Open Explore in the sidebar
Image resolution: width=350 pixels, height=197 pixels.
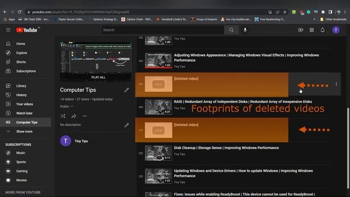(26, 53)
